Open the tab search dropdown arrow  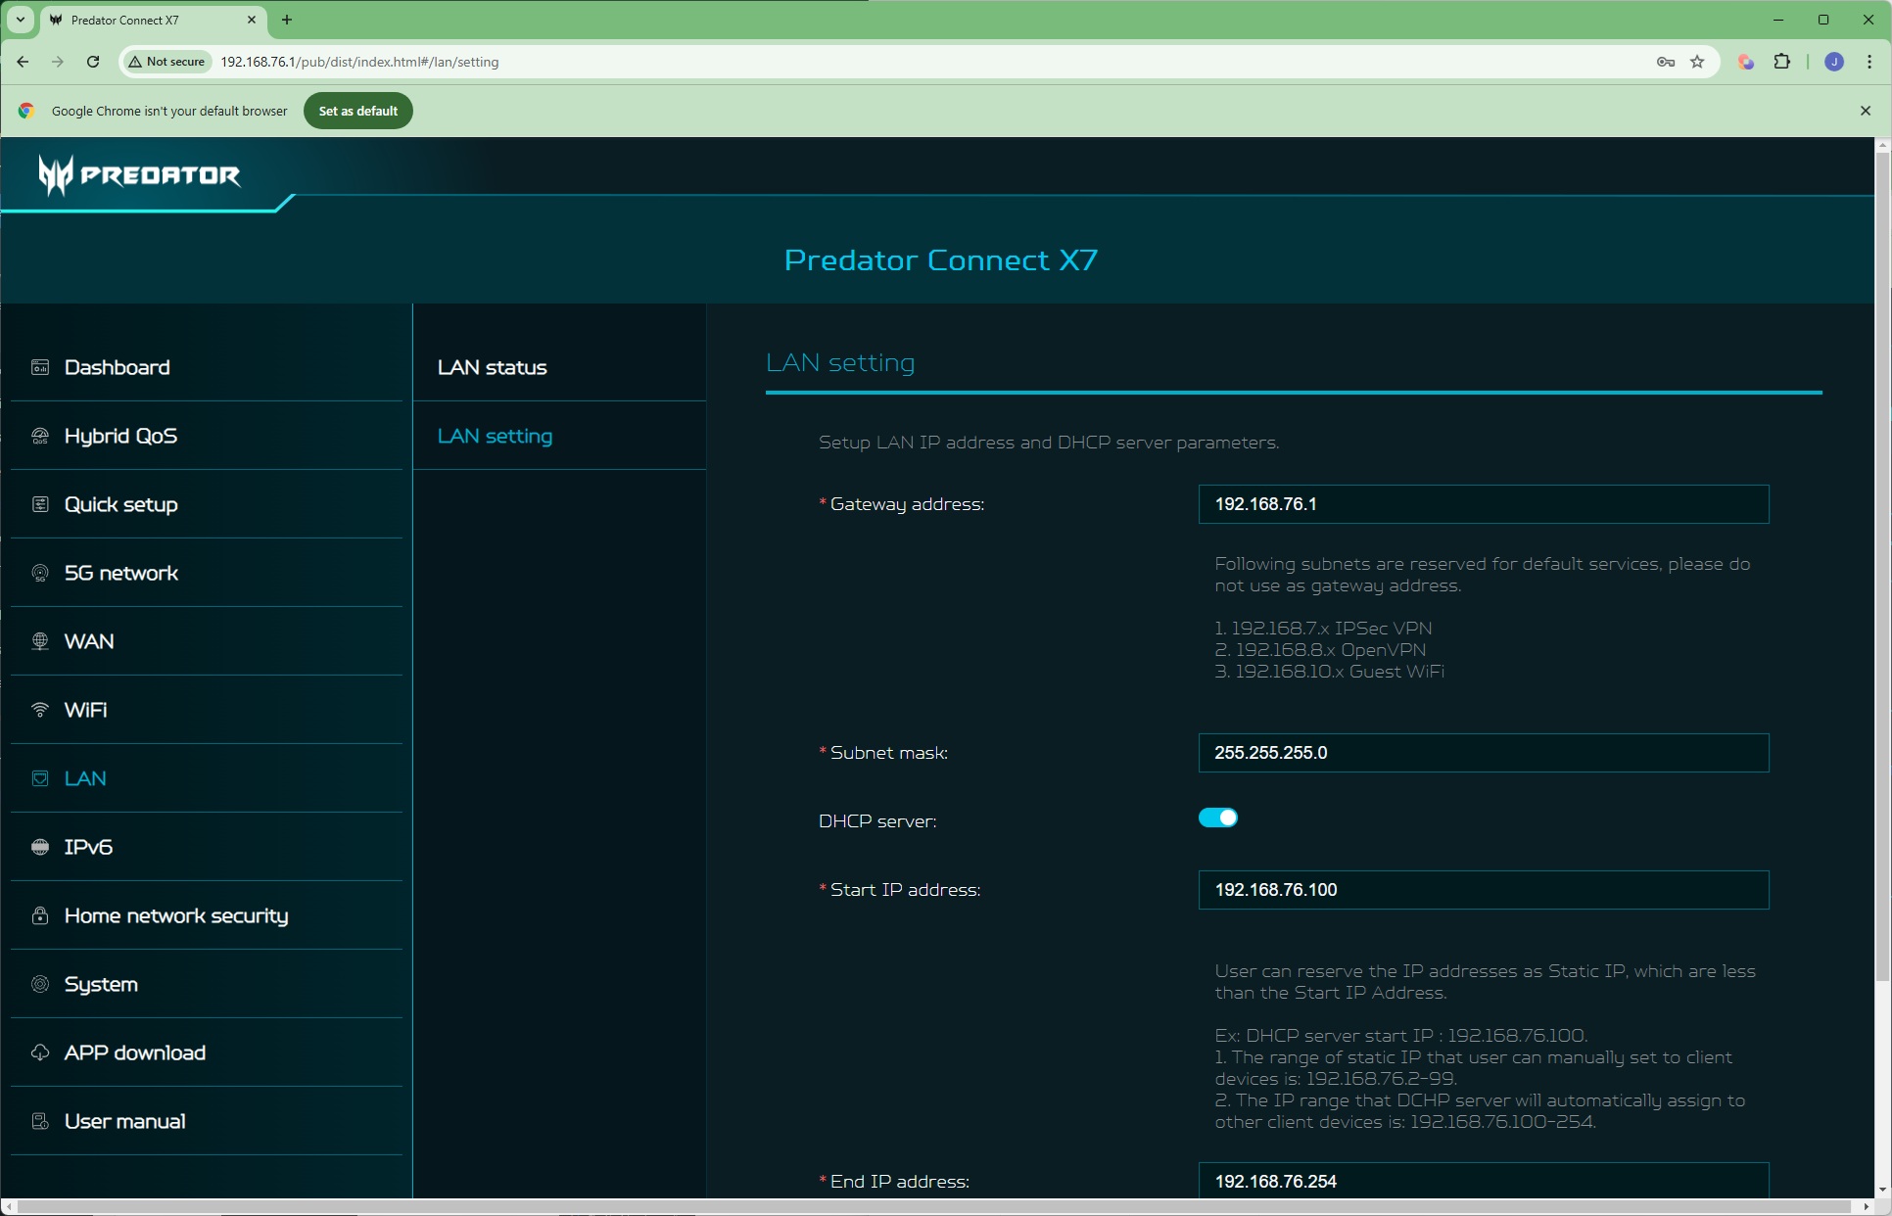tap(20, 20)
